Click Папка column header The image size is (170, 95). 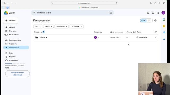(139, 32)
